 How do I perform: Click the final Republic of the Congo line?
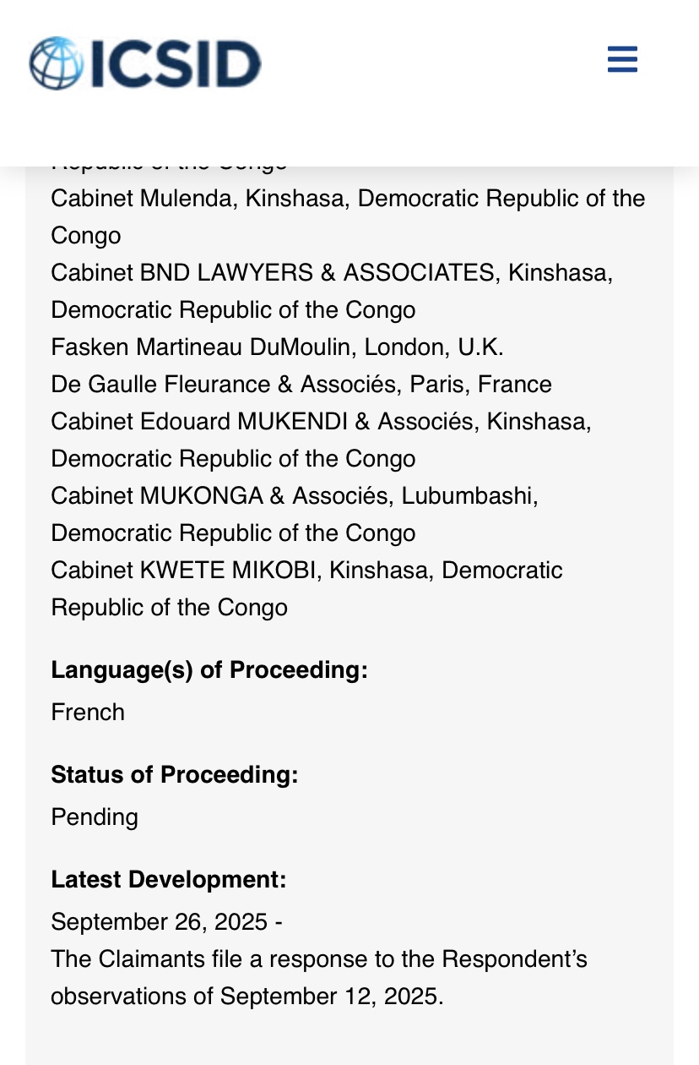(169, 608)
